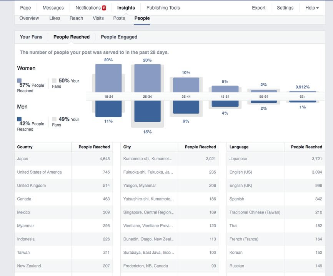
Task: Open the Notifications tab with red badge
Action: pyautogui.click(x=90, y=8)
